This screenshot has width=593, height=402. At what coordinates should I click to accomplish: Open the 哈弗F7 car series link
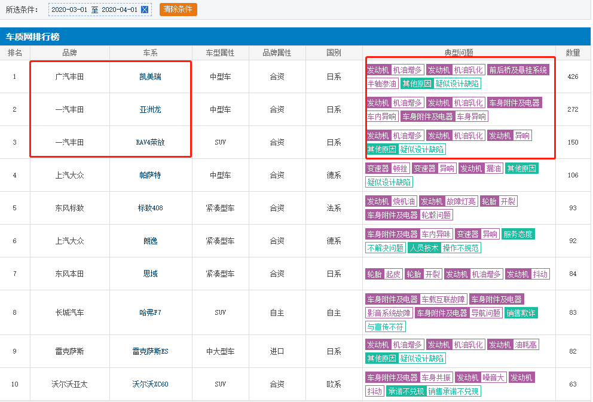click(150, 313)
